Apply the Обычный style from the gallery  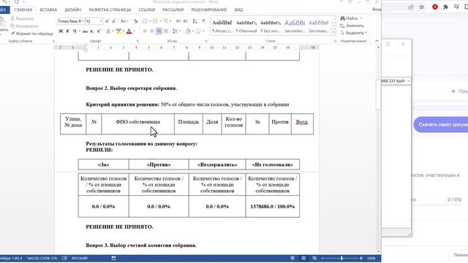tap(246, 26)
